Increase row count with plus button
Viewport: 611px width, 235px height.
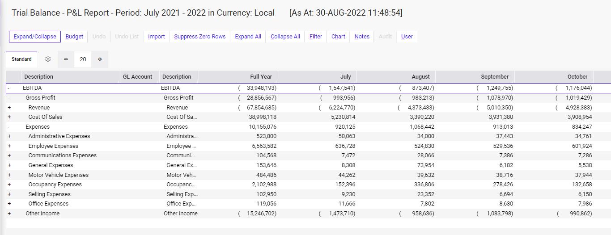tap(99, 59)
